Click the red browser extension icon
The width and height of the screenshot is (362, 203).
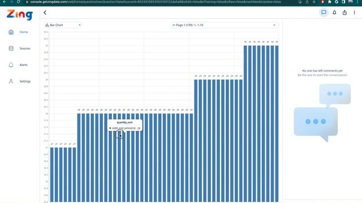[x=323, y=2]
